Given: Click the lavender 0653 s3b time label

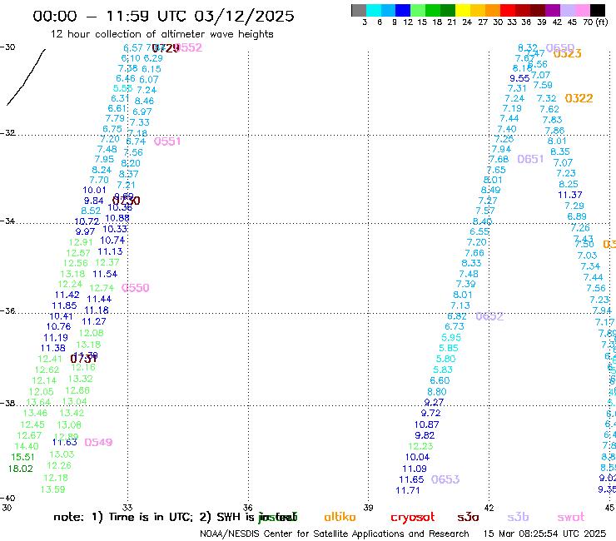Looking at the screenshot, I should coord(445,479).
